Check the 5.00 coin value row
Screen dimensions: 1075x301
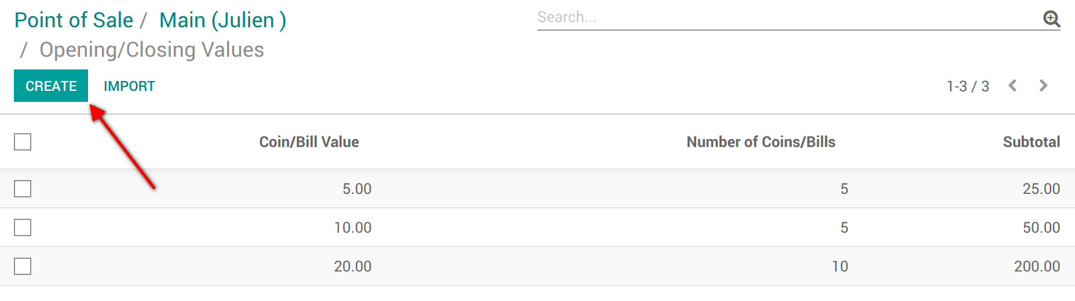click(23, 189)
